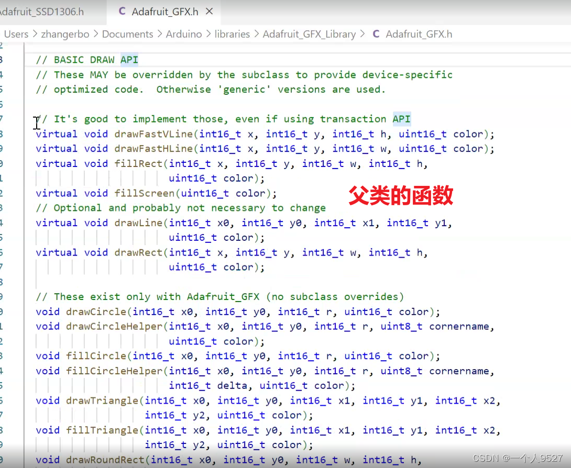Place cursor on drawFastHLine function name
Viewport: 571px width, 468px height.
point(153,149)
